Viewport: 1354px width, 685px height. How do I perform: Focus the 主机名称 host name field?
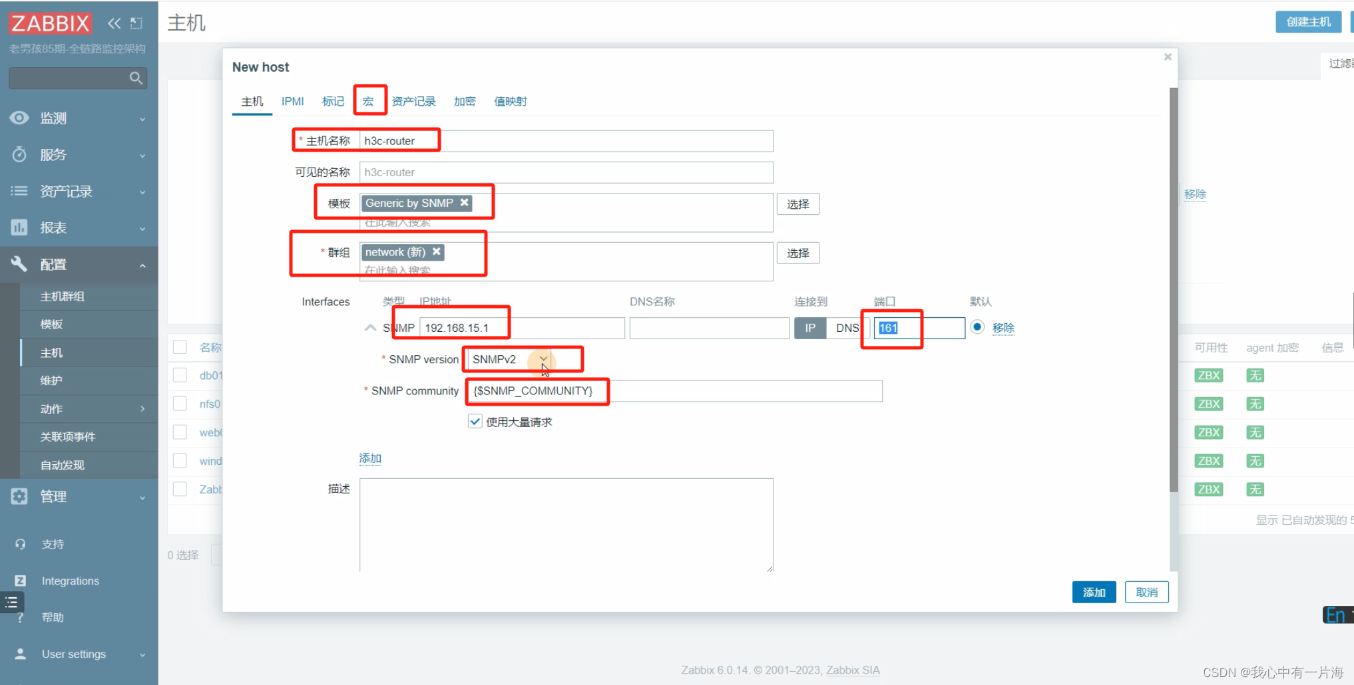[566, 141]
